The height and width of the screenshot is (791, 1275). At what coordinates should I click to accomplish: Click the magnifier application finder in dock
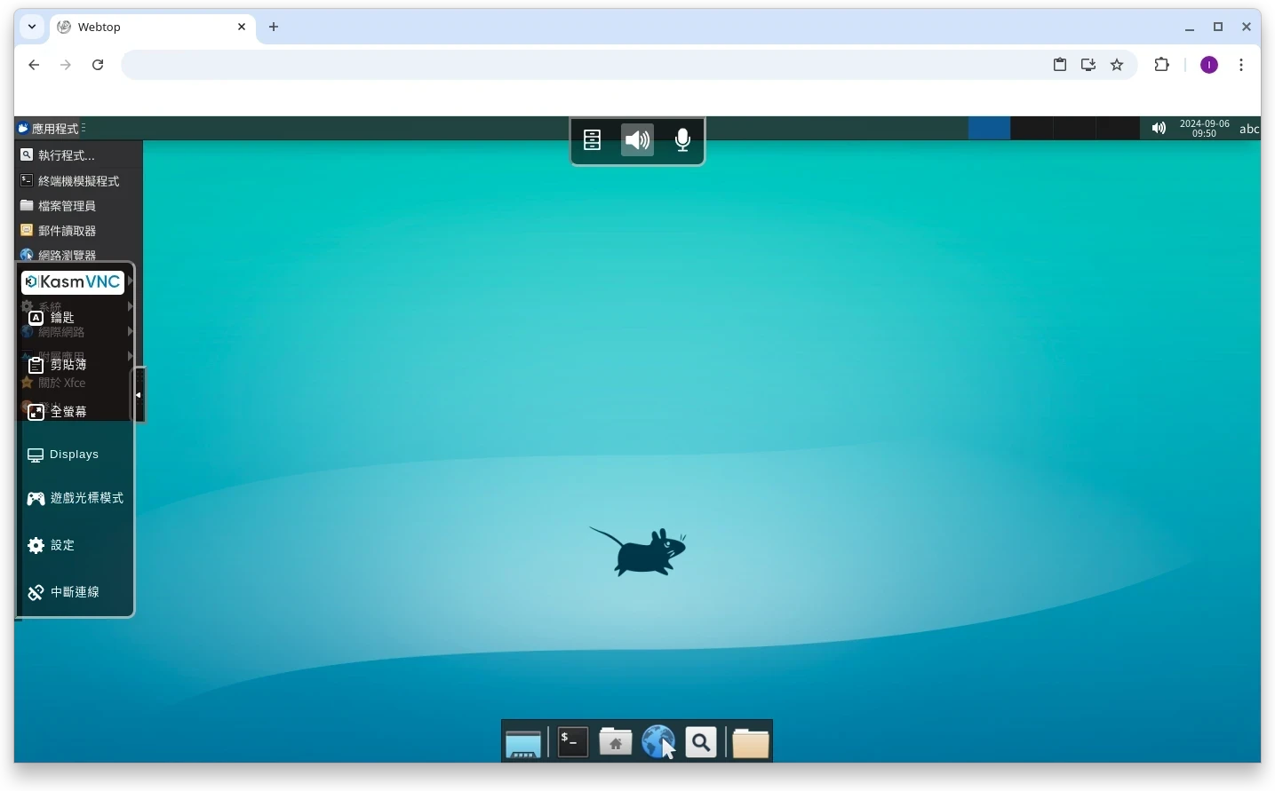pyautogui.click(x=701, y=742)
